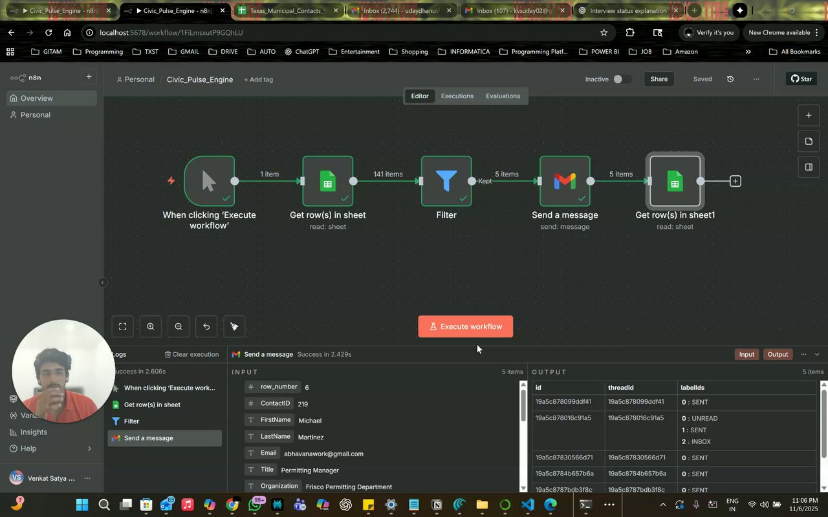Open user account options menu

(x=87, y=478)
